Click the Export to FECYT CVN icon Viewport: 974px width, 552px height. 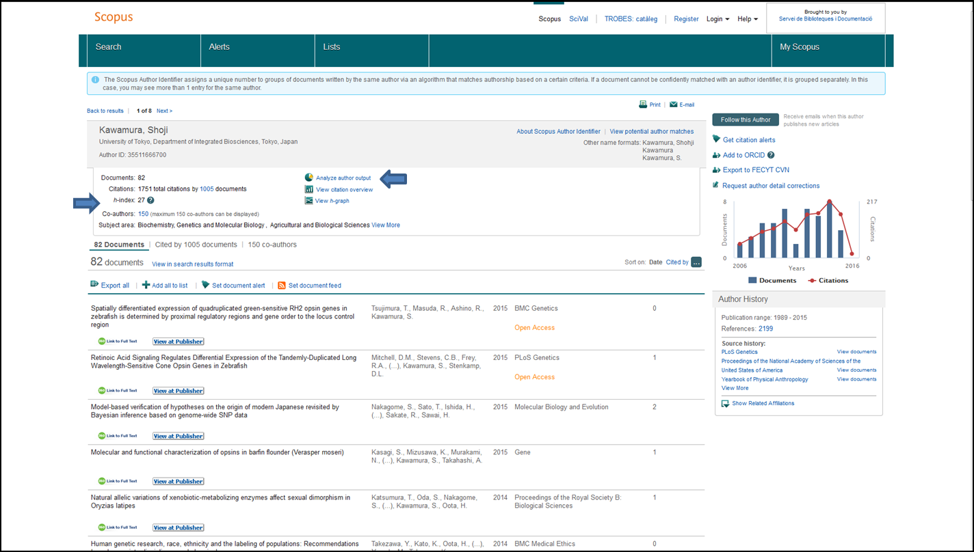[x=717, y=170]
